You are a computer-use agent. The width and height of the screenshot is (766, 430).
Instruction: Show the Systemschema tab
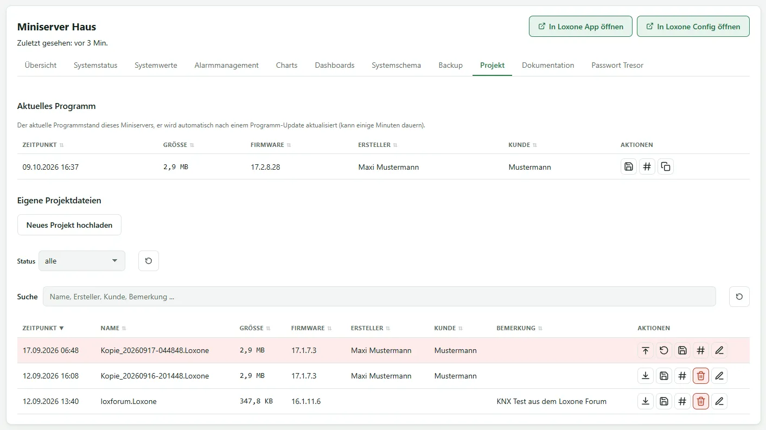coord(397,65)
